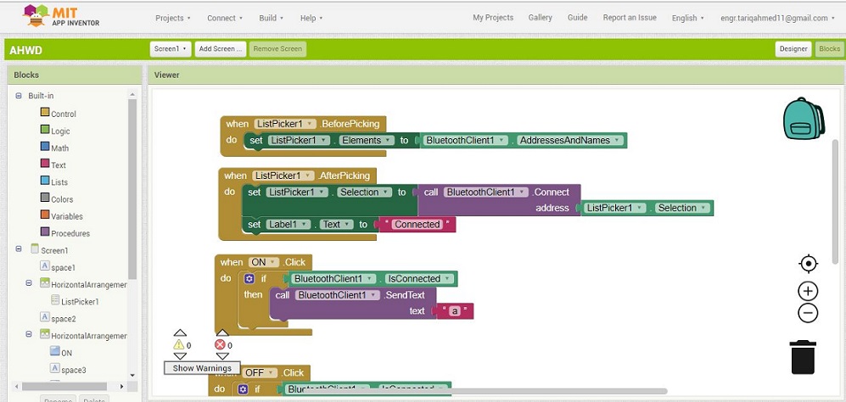Image resolution: width=846 pixels, height=402 pixels.
Task: Click the yellow warning triangle icon
Action: tap(178, 345)
